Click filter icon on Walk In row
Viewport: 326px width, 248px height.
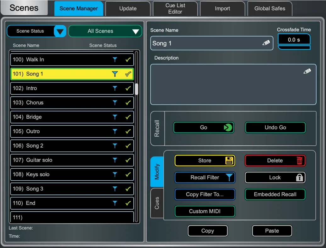coord(115,60)
